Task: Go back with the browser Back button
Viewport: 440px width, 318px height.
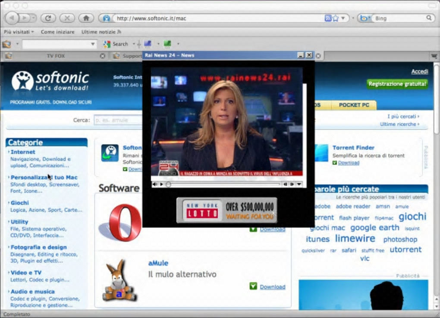Action: coord(12,18)
